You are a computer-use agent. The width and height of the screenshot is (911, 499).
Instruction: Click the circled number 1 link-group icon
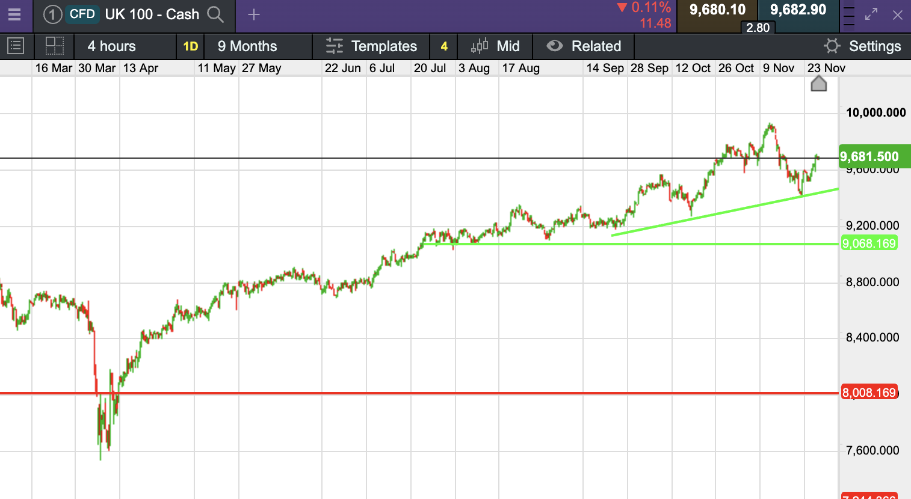[52, 14]
